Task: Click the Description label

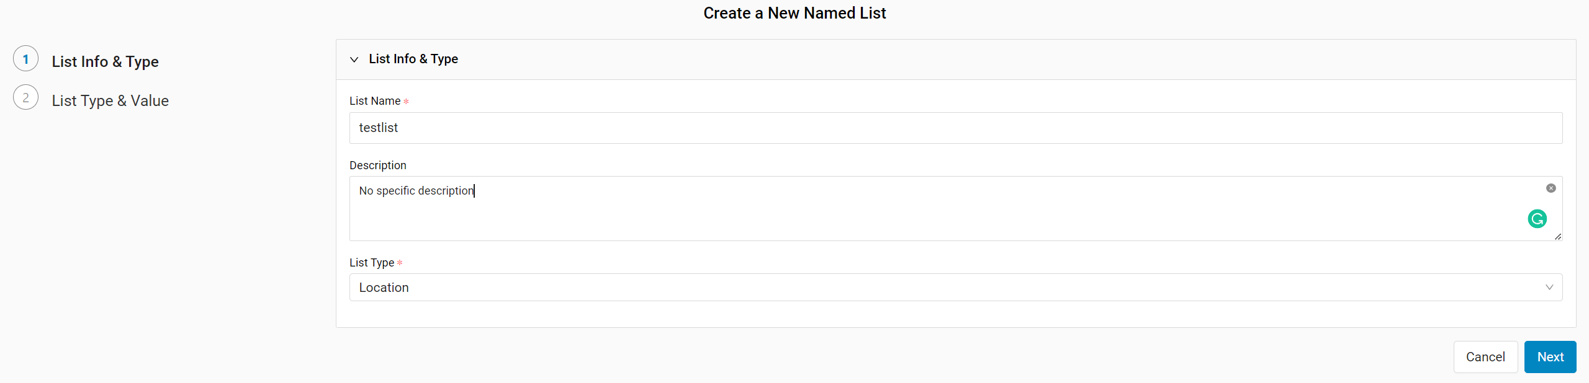Action: click(378, 165)
